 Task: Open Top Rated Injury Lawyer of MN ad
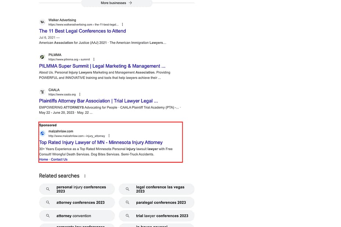(101, 142)
